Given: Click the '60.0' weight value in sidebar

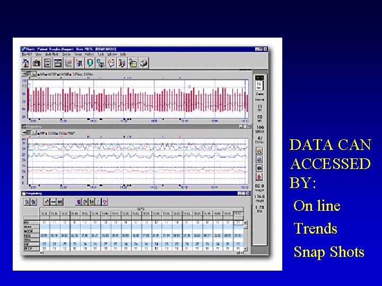Looking at the screenshot, I should 259,186.
